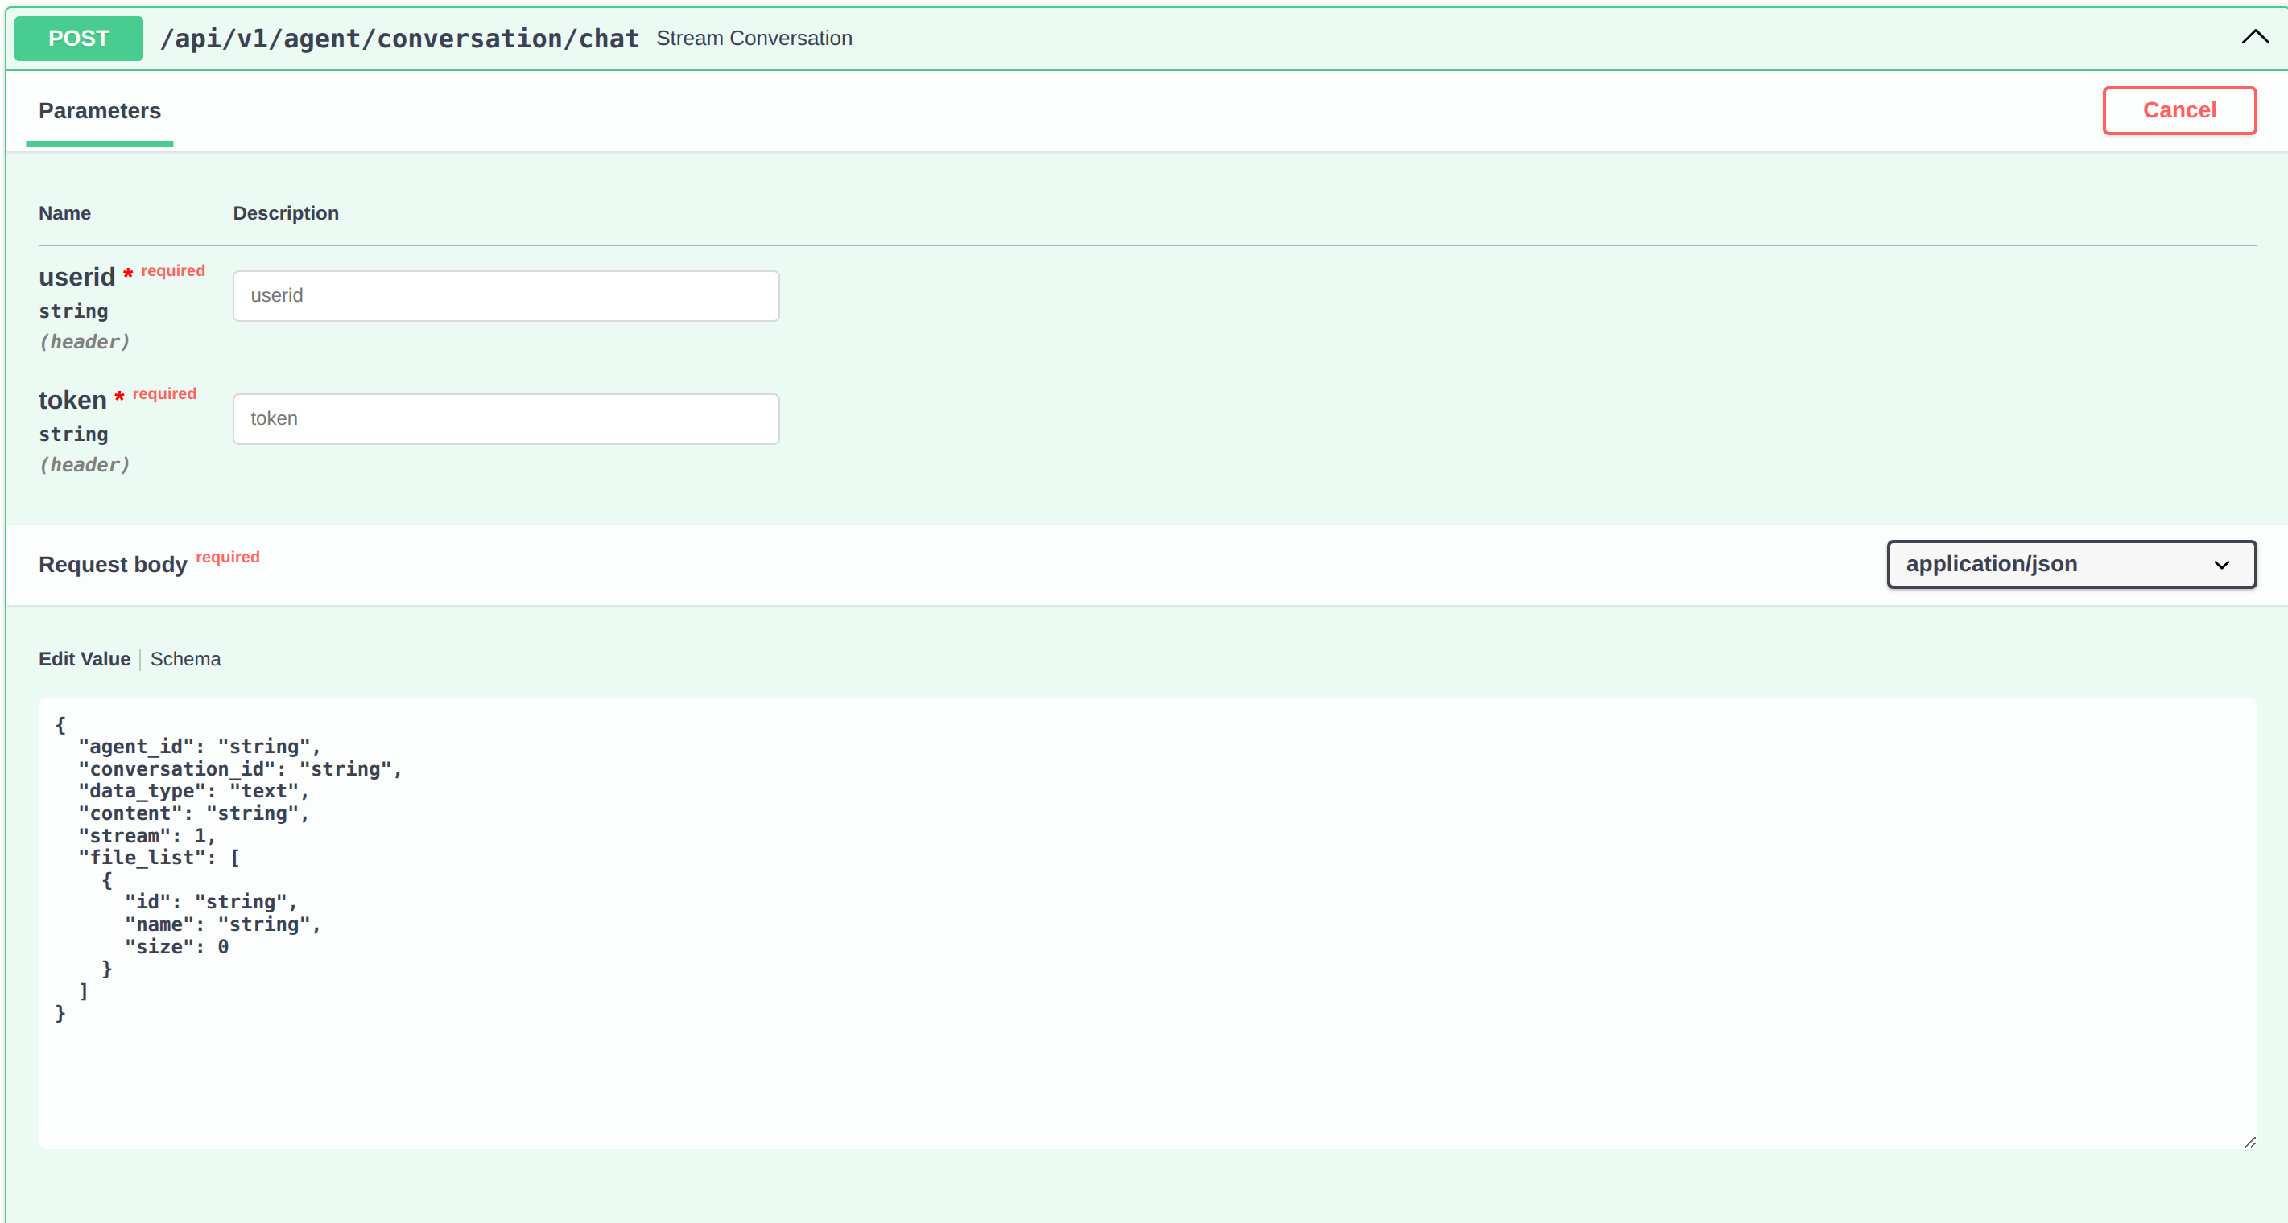Click the /api/v1/agent/conversation/chat endpoint path
The height and width of the screenshot is (1223, 2288).
[399, 38]
